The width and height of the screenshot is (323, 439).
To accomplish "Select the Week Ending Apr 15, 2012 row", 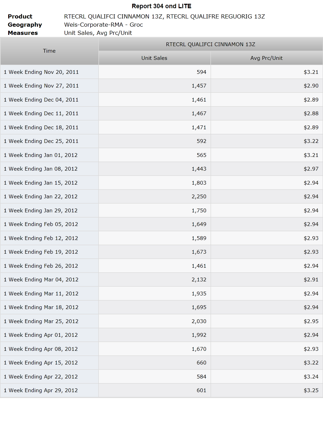I will click(161, 363).
